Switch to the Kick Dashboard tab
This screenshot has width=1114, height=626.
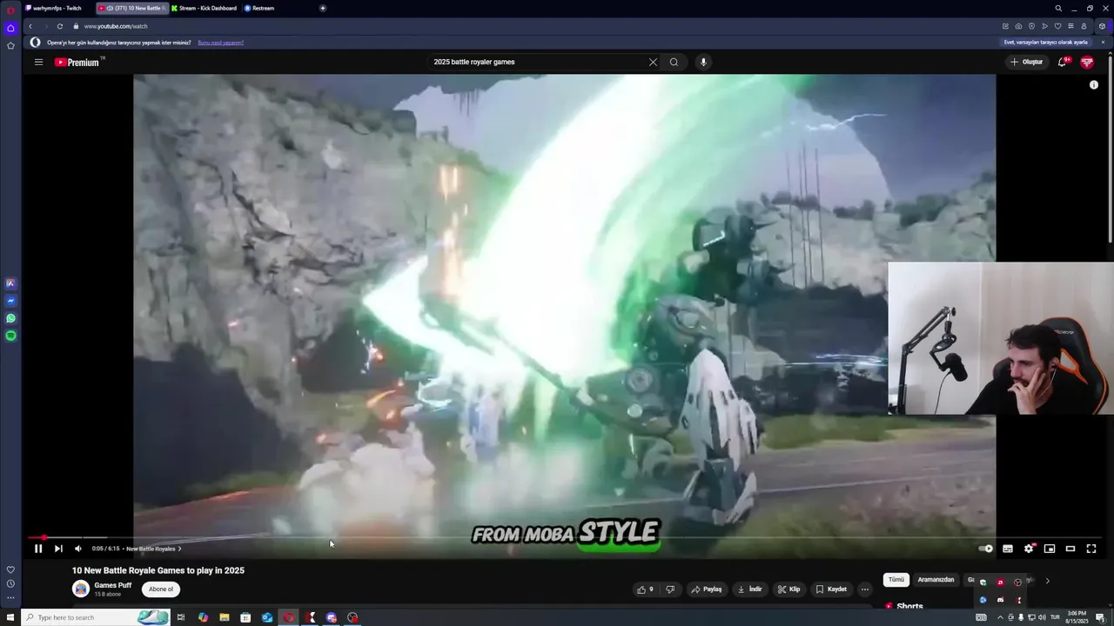pos(204,8)
